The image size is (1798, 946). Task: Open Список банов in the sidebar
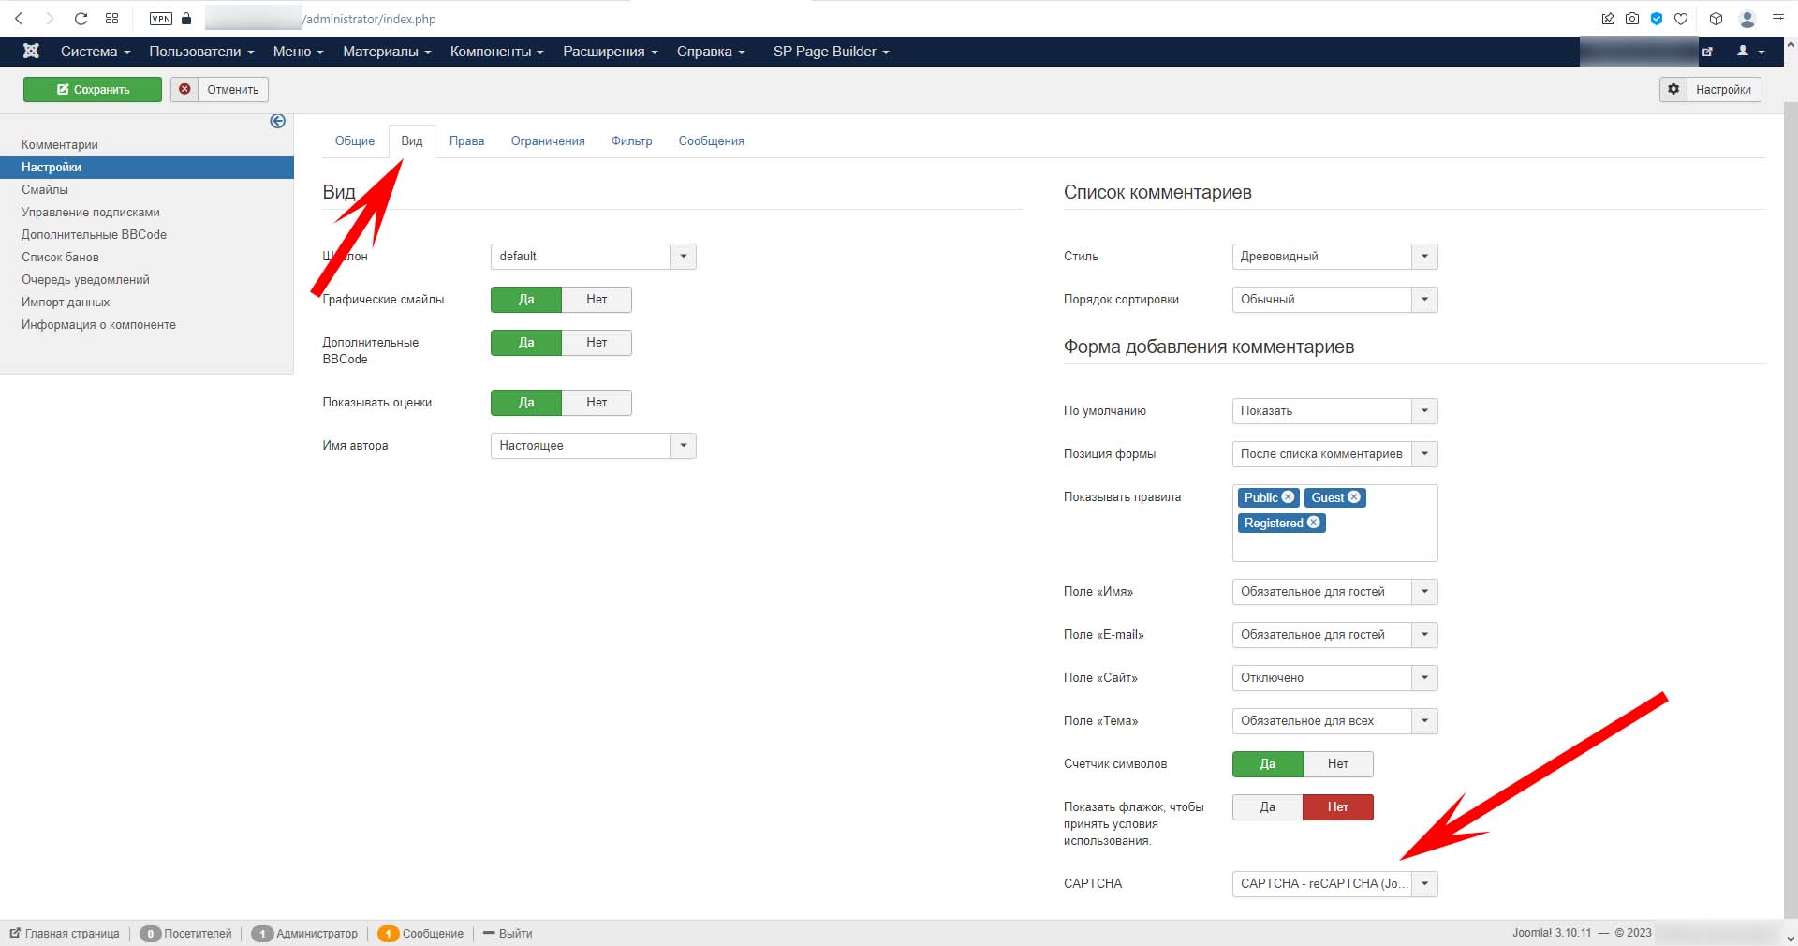[x=60, y=258]
